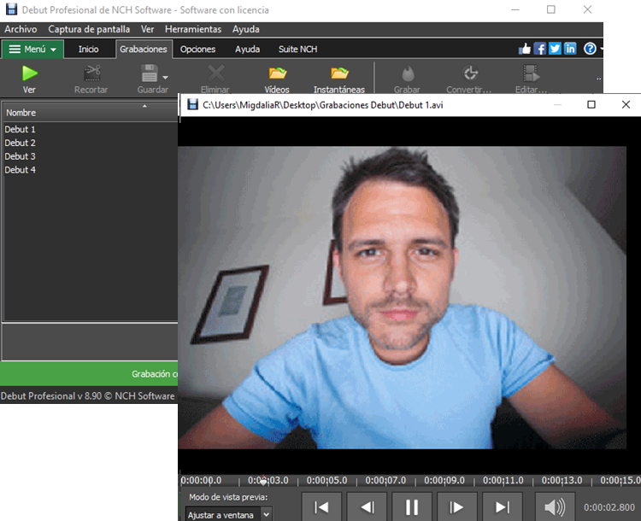This screenshot has width=641, height=521.
Task: Step back one frame
Action: click(367, 506)
